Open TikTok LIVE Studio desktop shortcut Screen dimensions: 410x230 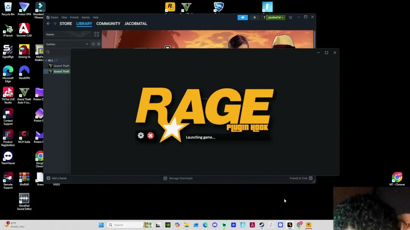pyautogui.click(x=8, y=96)
